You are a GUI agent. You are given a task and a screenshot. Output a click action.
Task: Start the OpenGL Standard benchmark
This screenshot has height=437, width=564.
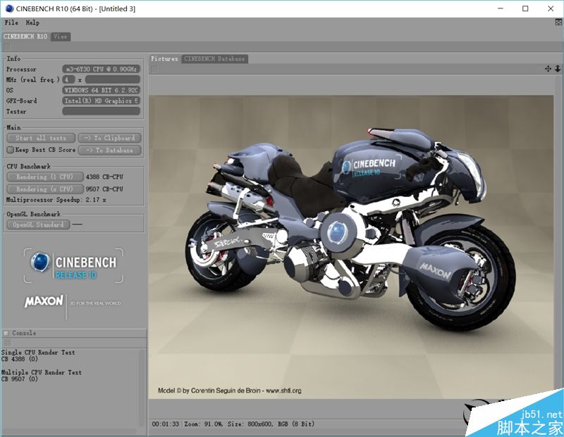[38, 224]
